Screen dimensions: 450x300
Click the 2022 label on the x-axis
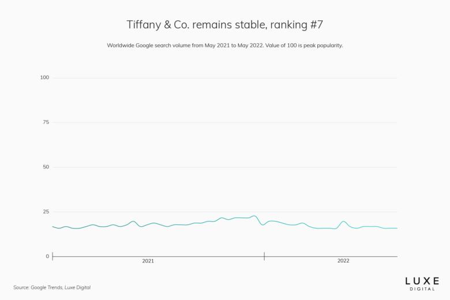click(343, 261)
